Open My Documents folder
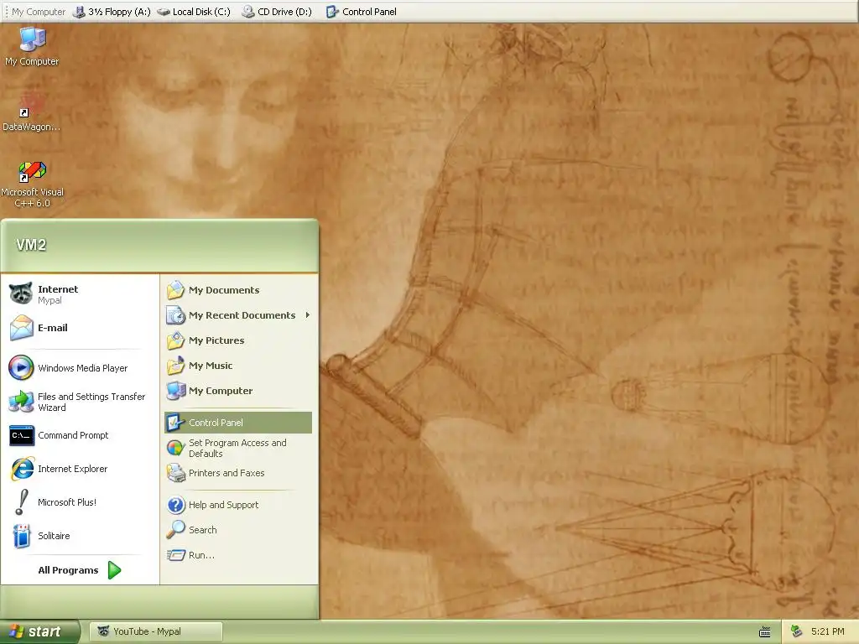Image resolution: width=859 pixels, height=644 pixels. click(237, 290)
